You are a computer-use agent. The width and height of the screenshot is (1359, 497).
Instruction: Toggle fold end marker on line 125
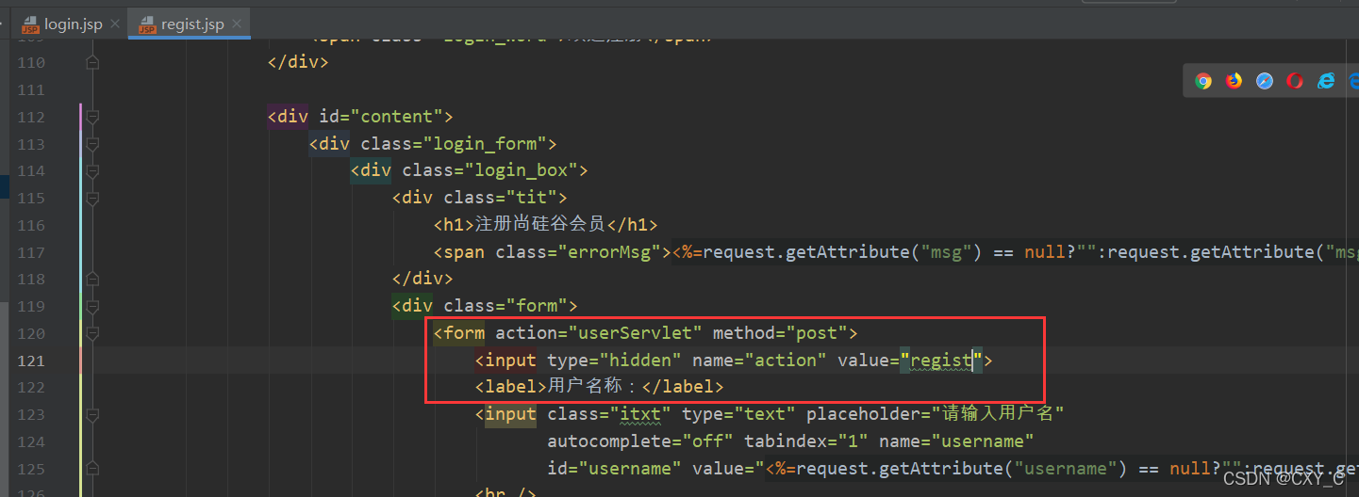(92, 468)
